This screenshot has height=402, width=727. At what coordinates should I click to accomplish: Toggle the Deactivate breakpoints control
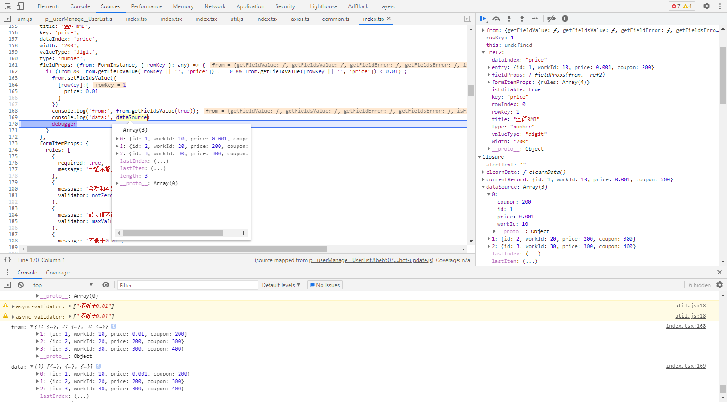click(x=552, y=19)
